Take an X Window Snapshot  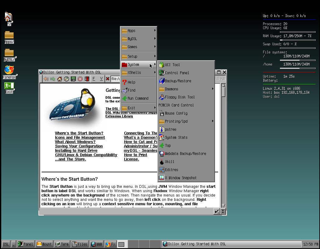(186, 178)
